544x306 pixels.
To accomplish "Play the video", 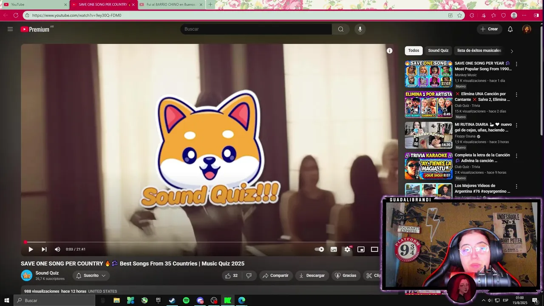I will tap(31, 249).
